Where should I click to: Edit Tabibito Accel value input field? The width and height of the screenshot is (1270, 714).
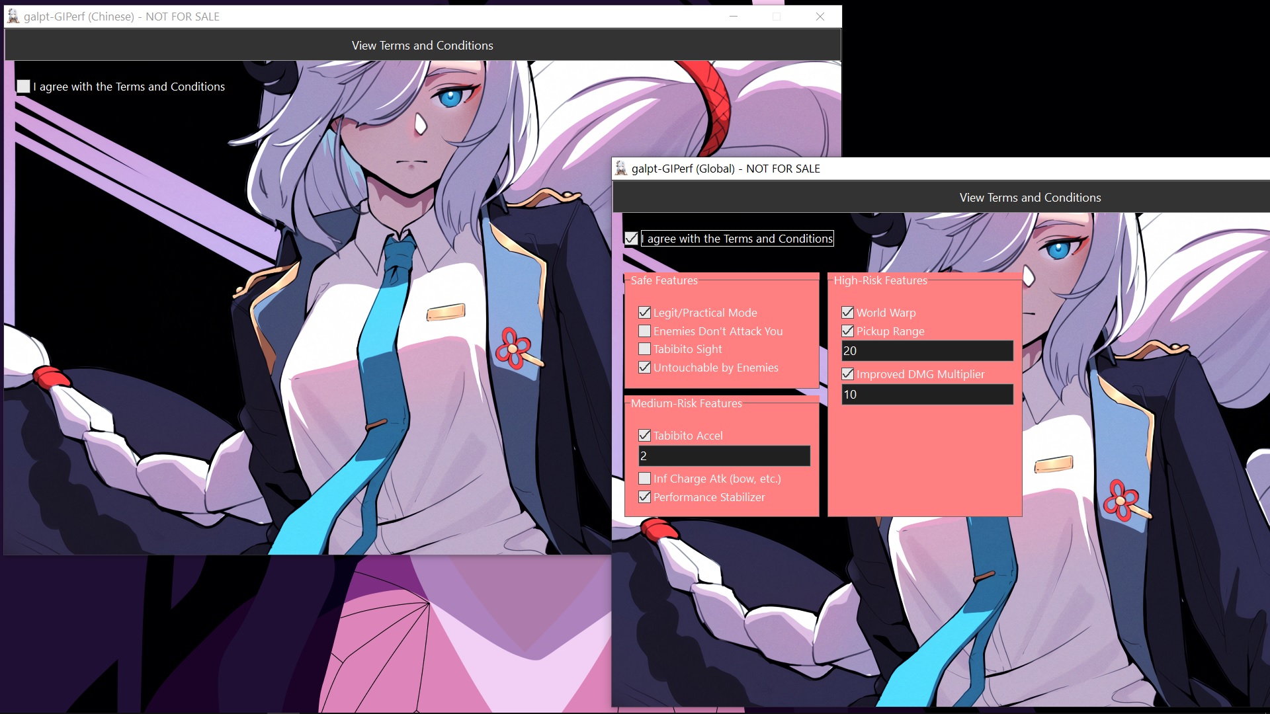[723, 455]
